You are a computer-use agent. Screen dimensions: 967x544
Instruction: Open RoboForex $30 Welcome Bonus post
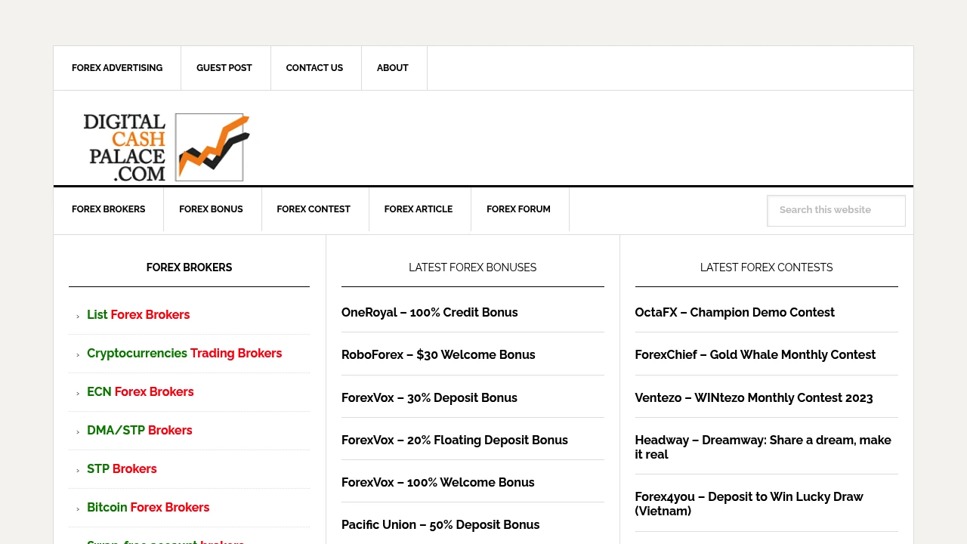point(438,355)
